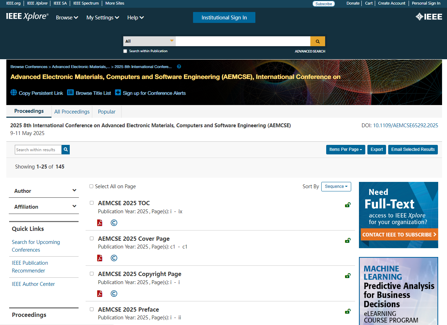Image resolution: width=447 pixels, height=325 pixels.
Task: Click the open-access lock icon for AEMCSE 2025 TOC
Action: click(348, 205)
